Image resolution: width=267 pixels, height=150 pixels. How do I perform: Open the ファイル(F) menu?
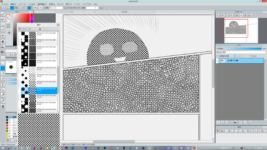[5, 4]
